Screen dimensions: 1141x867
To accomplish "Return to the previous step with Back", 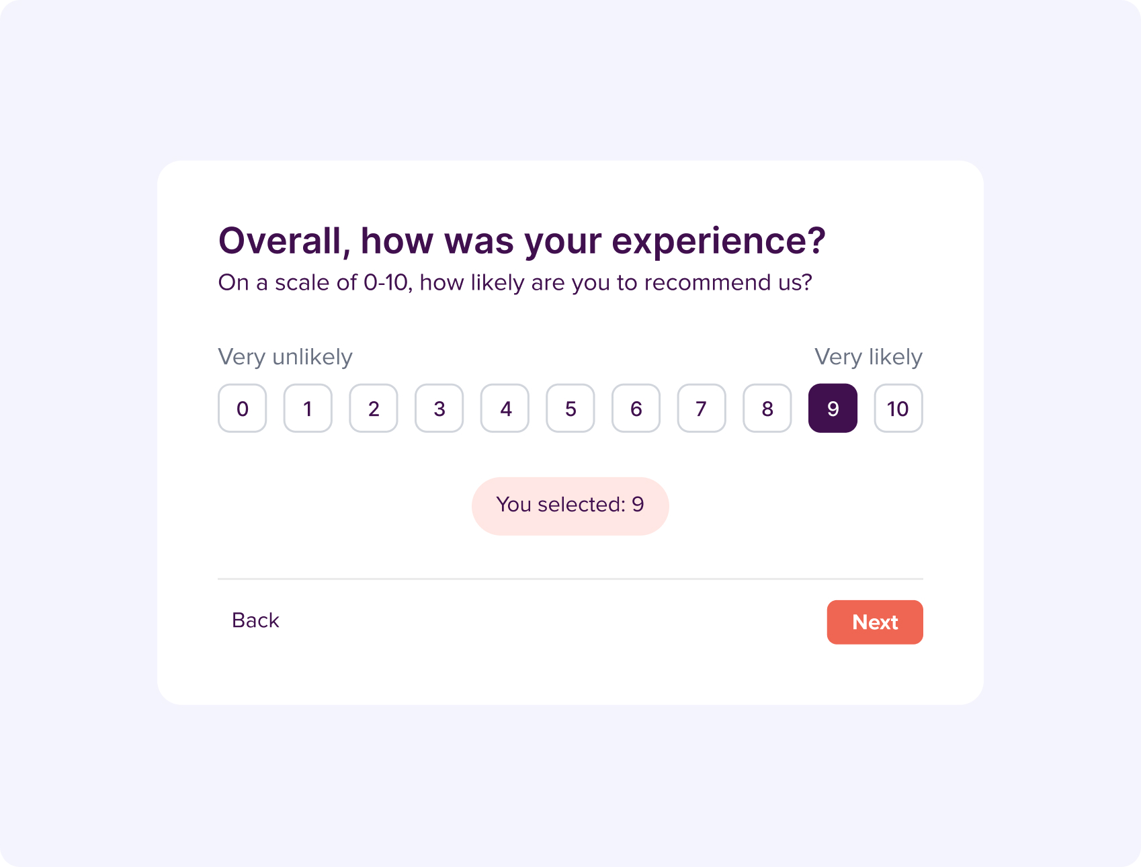I will coord(255,620).
